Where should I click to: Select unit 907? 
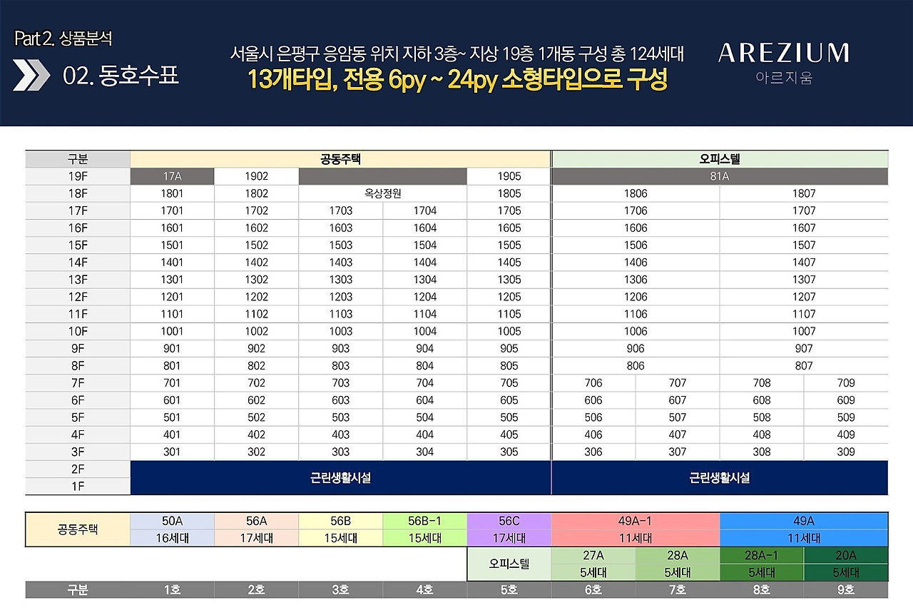(804, 348)
